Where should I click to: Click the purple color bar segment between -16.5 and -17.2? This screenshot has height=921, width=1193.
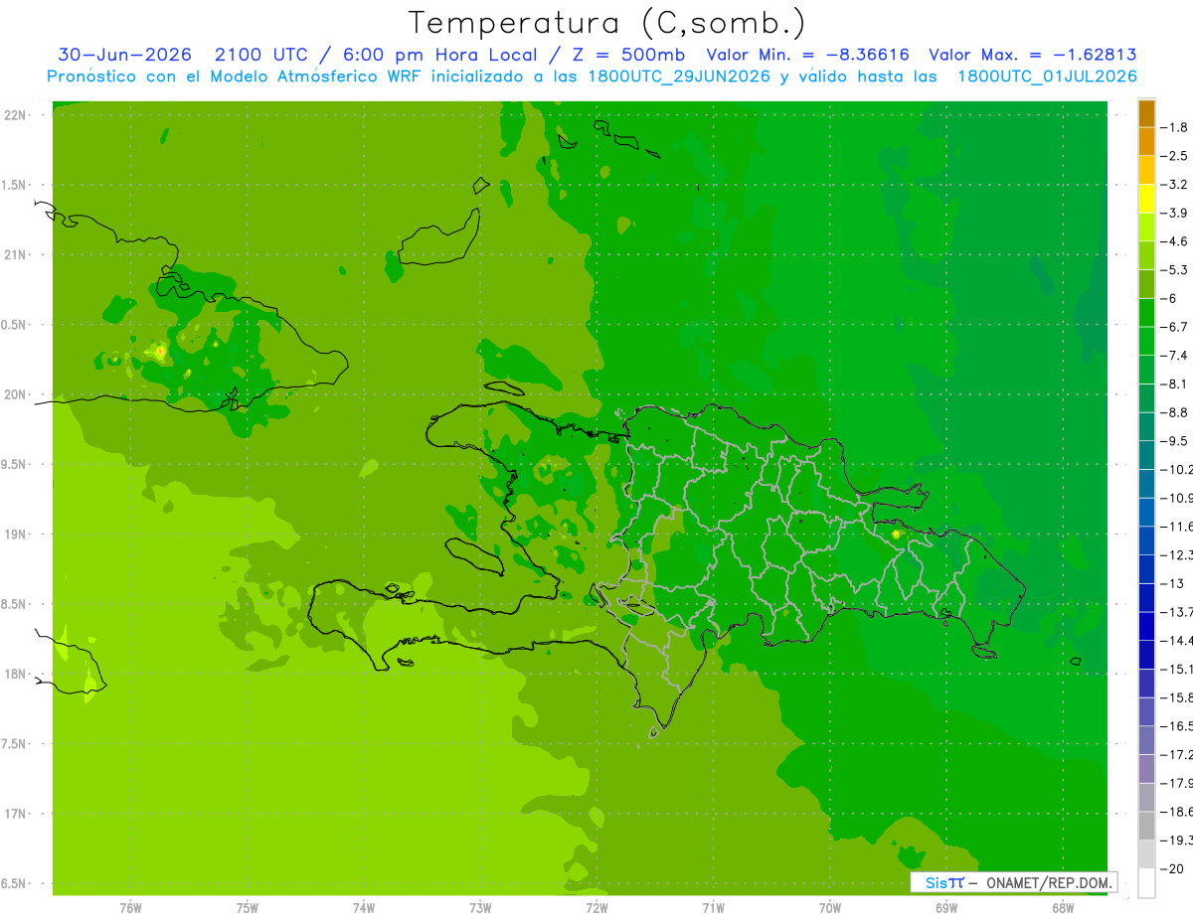pyautogui.click(x=1146, y=740)
